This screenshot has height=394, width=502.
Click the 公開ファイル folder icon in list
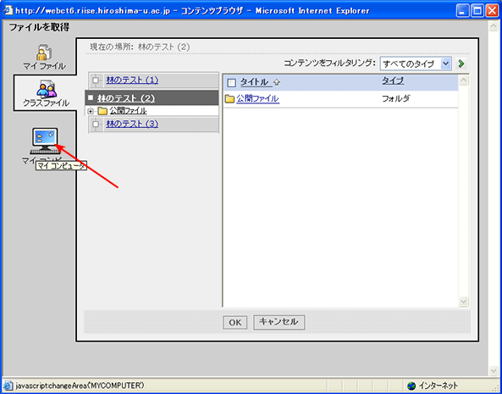click(x=229, y=99)
